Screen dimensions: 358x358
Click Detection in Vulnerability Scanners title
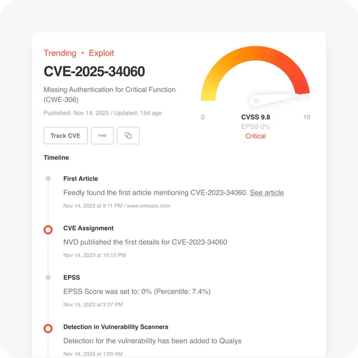(x=116, y=327)
